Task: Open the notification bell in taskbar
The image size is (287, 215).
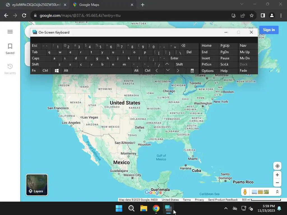Action: (x=279, y=208)
